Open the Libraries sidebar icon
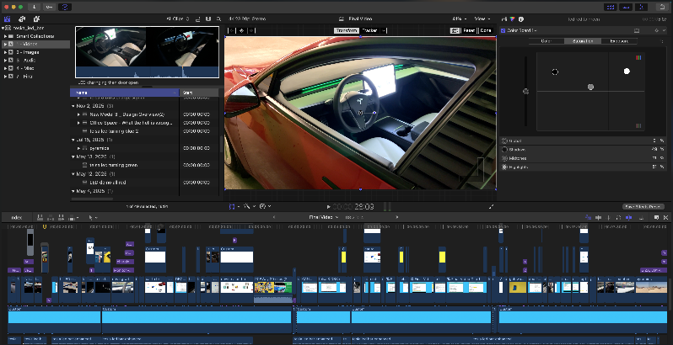 tap(7, 19)
